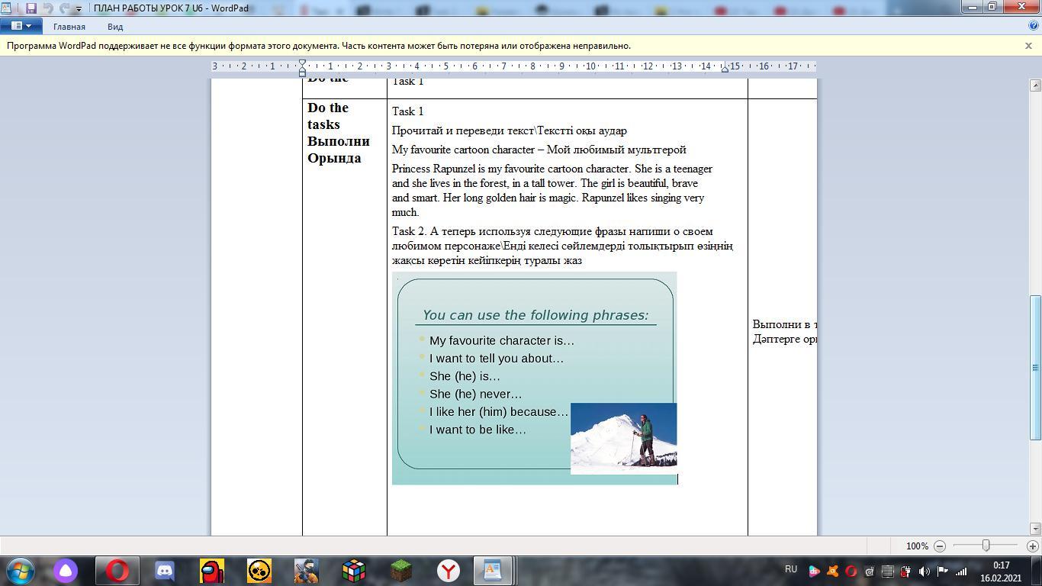The width and height of the screenshot is (1042, 586).
Task: Dismiss the unsupported format warning bar
Action: click(1028, 46)
